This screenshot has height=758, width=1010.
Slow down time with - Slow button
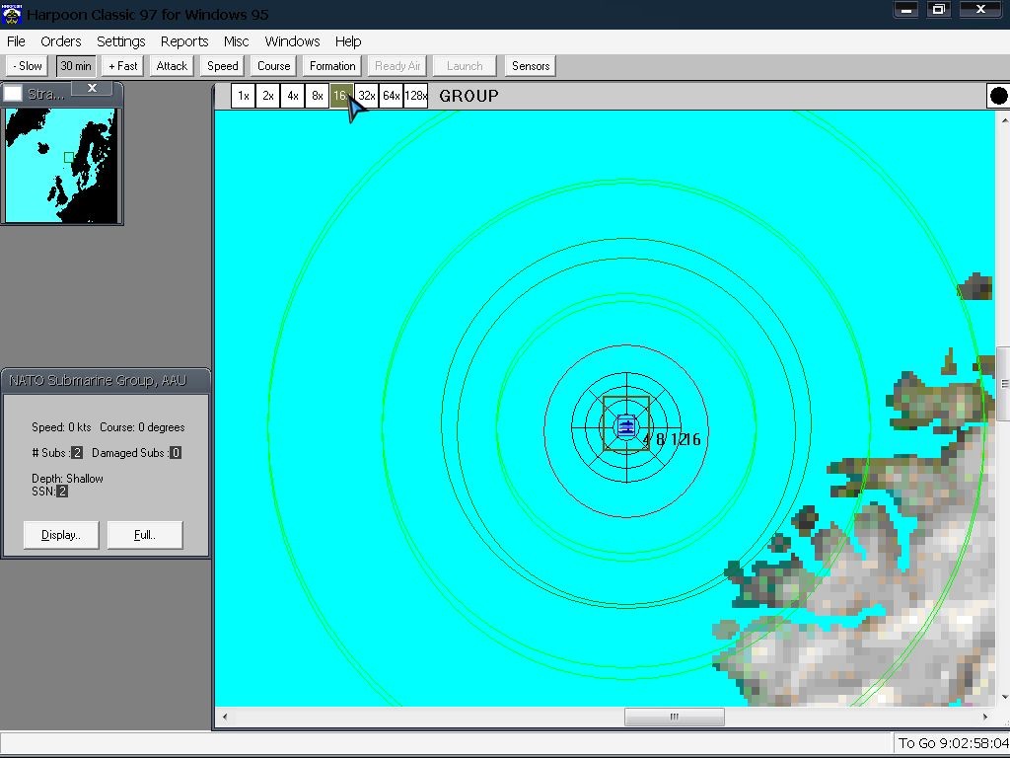pos(28,66)
